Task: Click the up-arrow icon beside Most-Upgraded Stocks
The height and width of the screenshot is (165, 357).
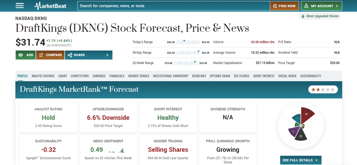Action: coord(303,16)
